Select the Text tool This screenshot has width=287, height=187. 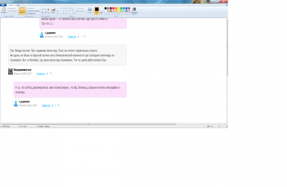48,9
